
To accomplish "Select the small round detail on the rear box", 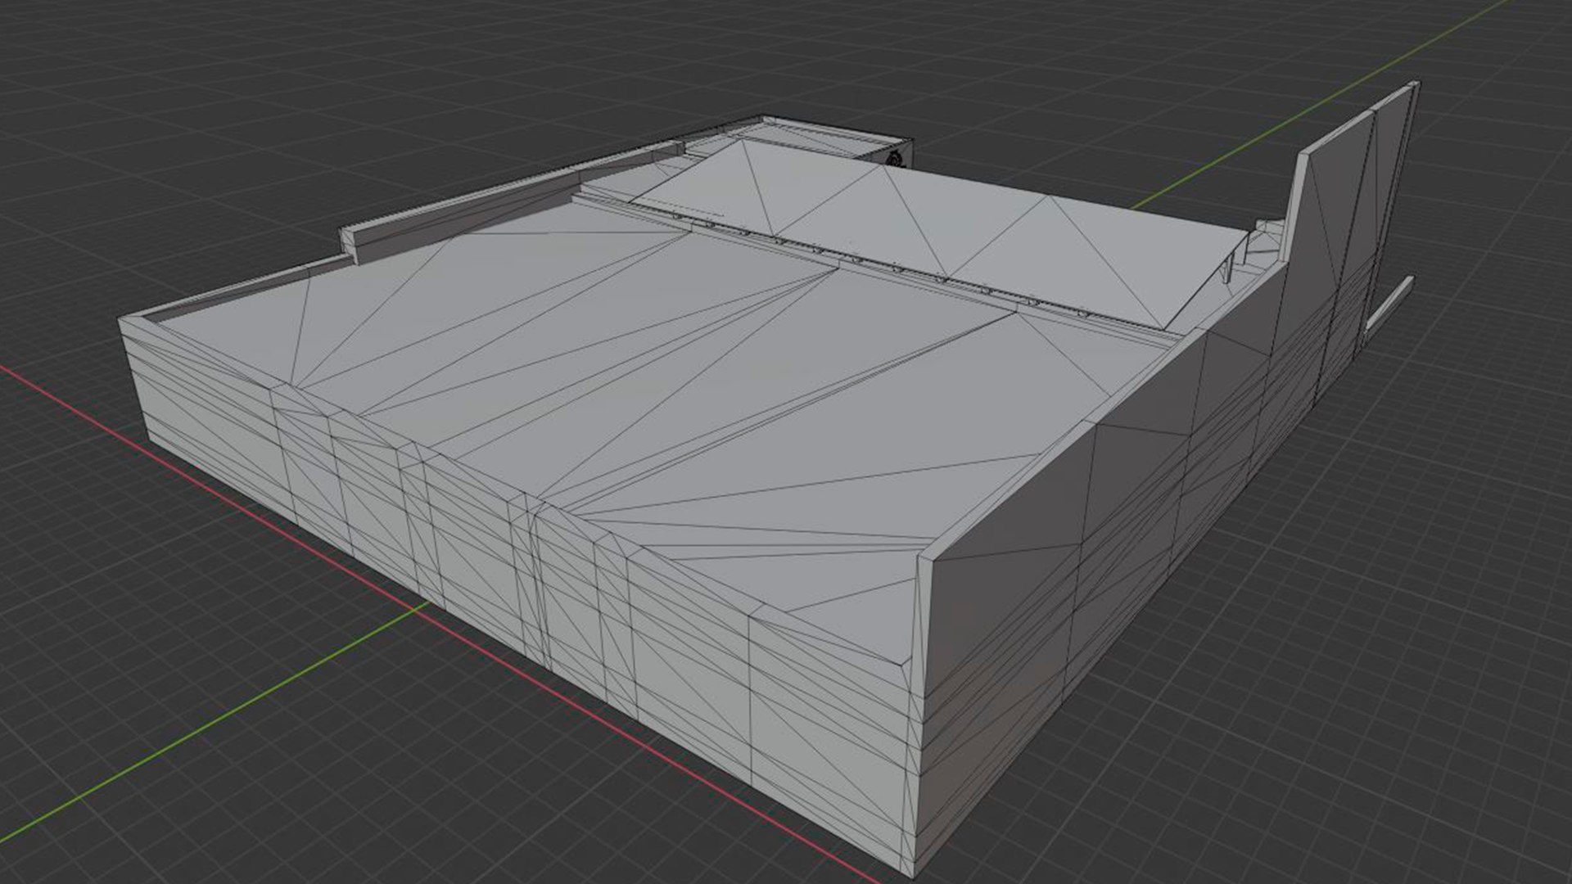I will click(896, 157).
